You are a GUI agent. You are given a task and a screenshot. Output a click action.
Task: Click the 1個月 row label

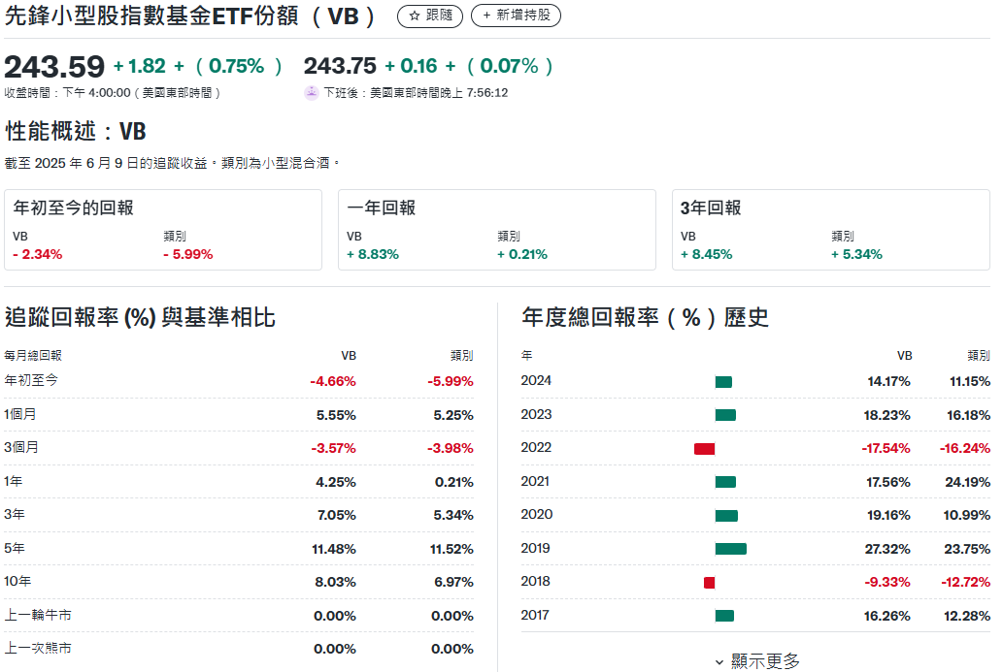click(19, 415)
